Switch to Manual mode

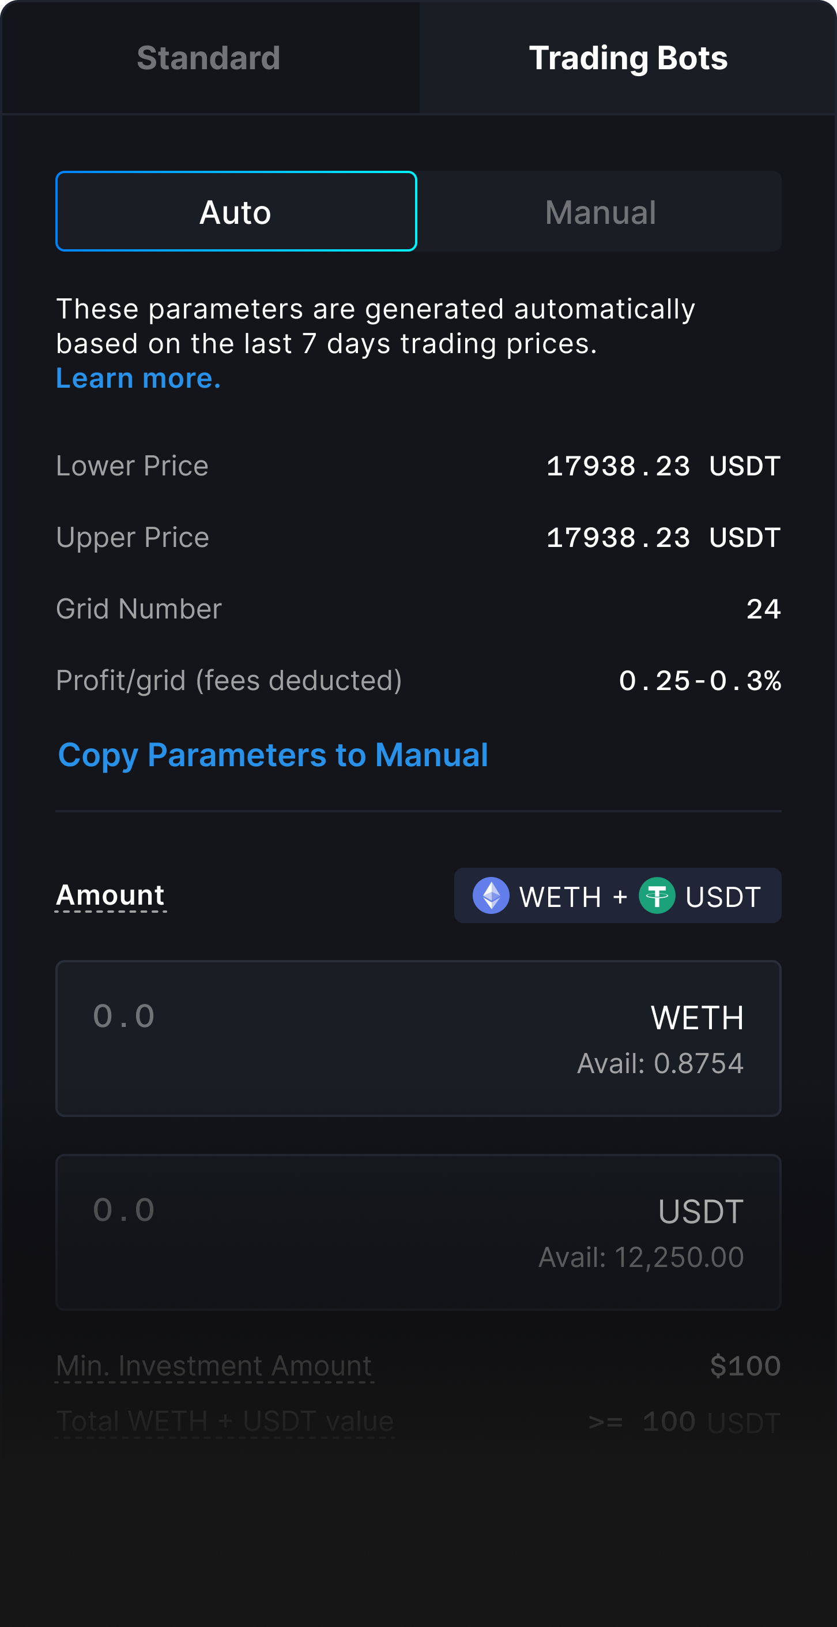tap(600, 212)
